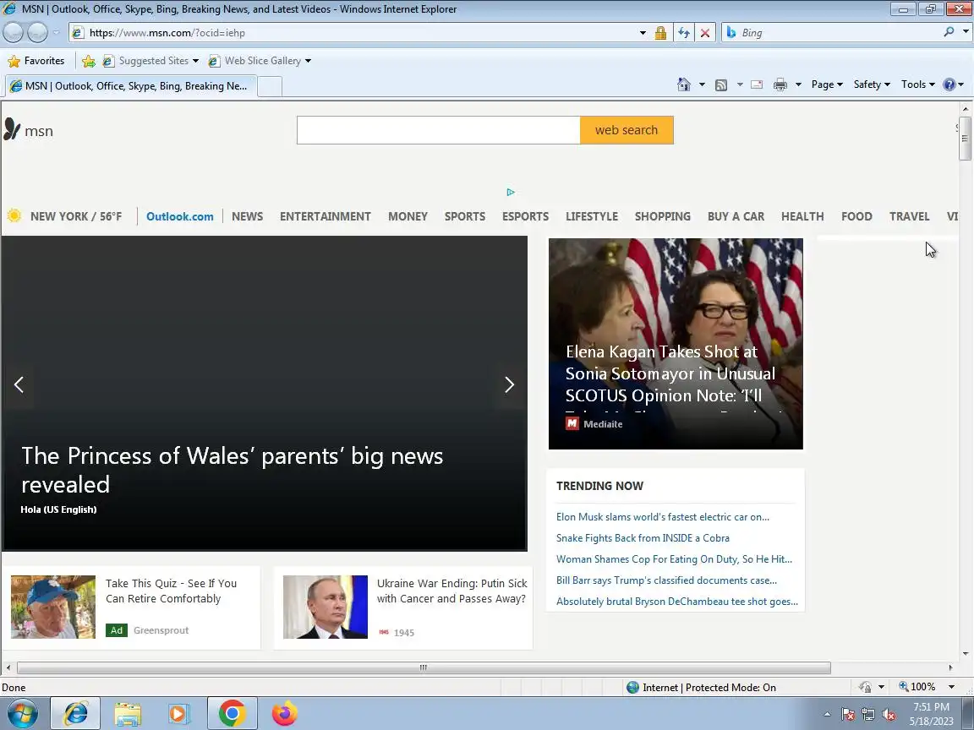Viewport: 974px width, 730px height.
Task: Open the search provider dropdown arrow
Action: pyautogui.click(x=966, y=32)
